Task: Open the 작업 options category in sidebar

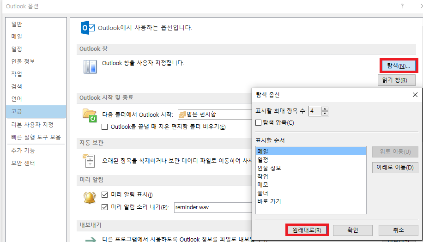Action: 36,74
